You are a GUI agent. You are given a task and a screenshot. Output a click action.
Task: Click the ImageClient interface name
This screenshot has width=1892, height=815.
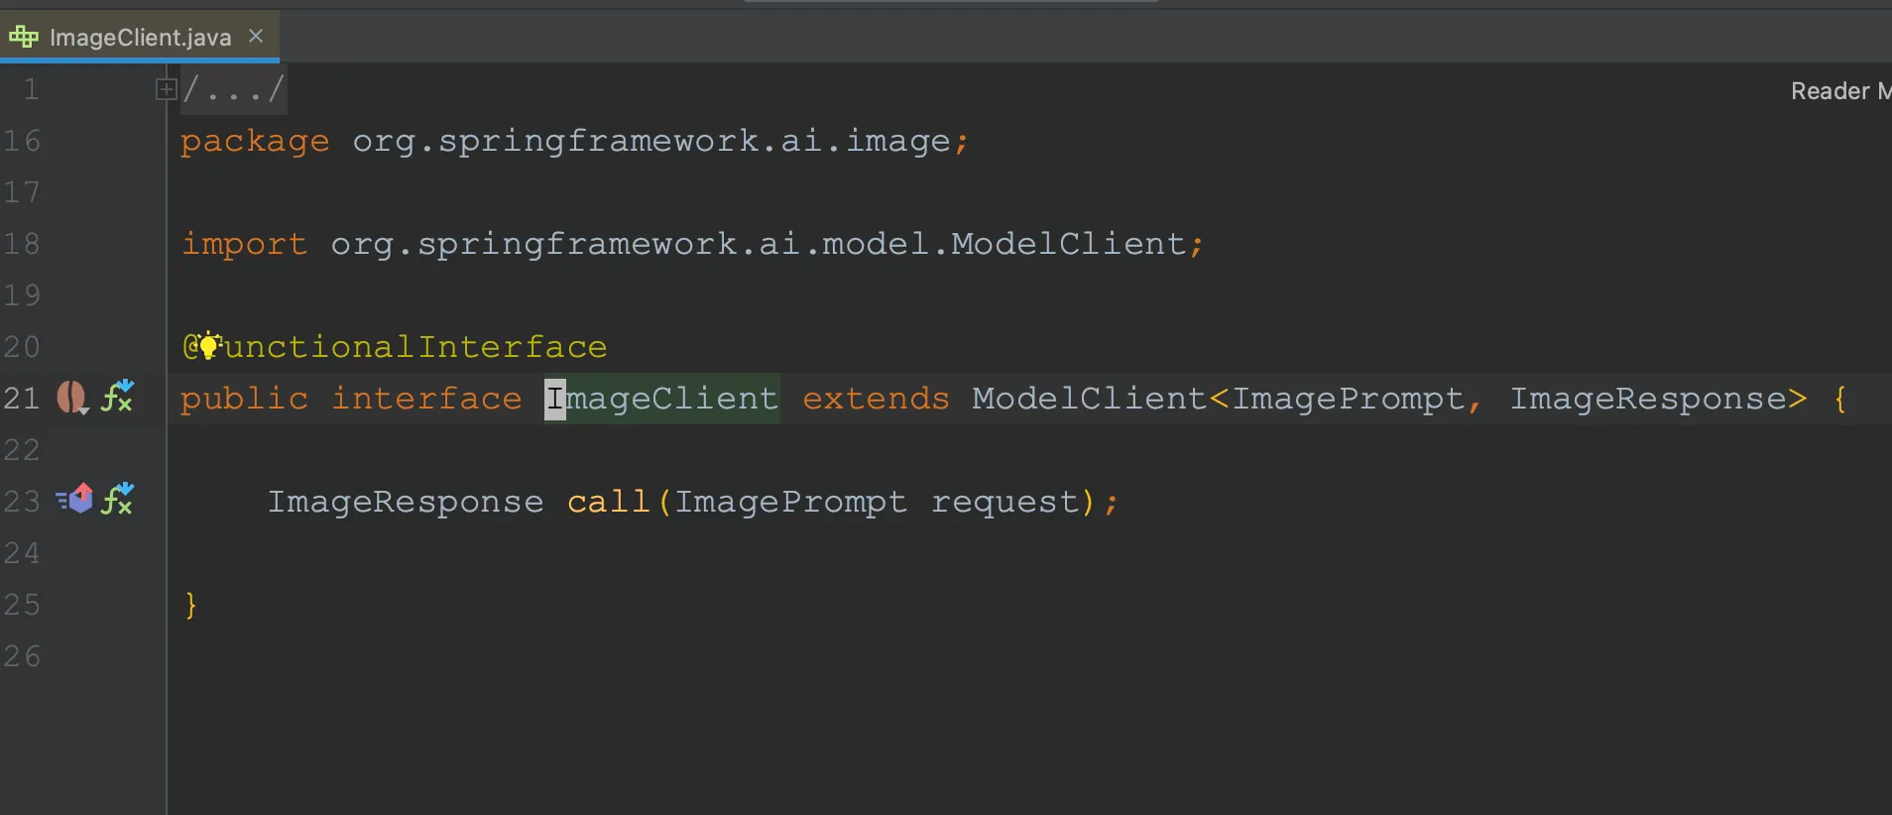[662, 399]
